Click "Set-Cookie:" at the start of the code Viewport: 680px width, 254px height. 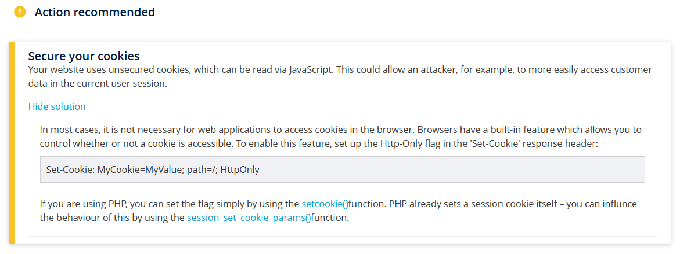70,170
